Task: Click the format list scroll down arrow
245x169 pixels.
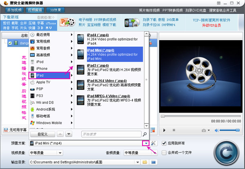Action: coord(147,126)
